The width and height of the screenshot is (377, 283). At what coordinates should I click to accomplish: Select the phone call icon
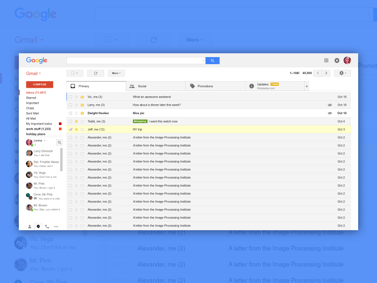coord(47,226)
